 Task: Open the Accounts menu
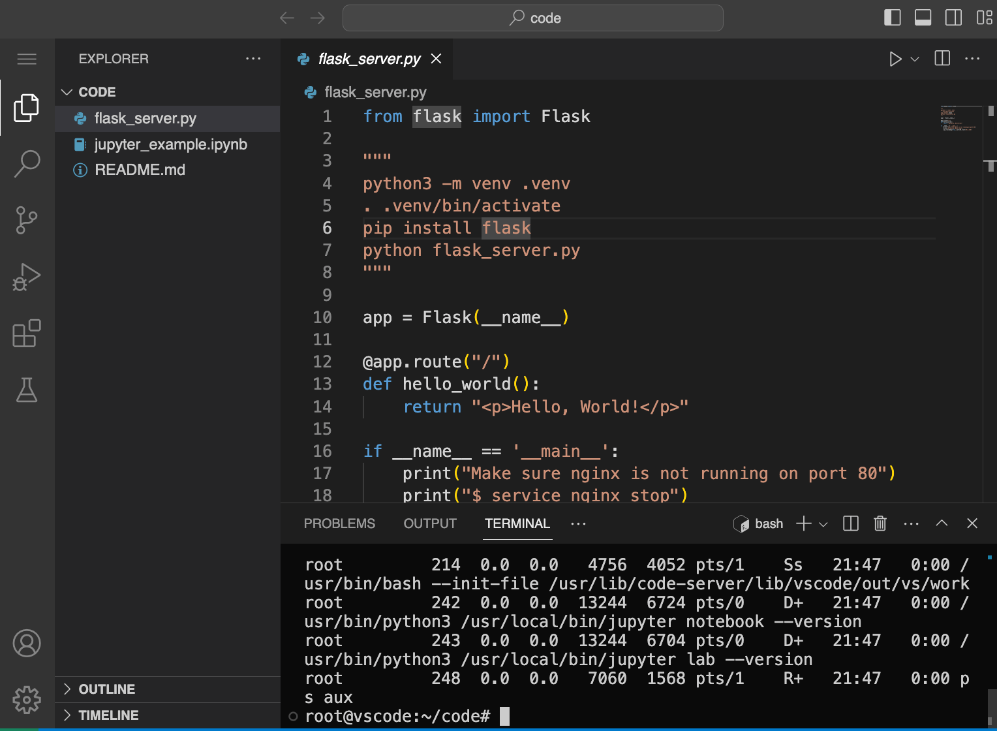coord(27,644)
